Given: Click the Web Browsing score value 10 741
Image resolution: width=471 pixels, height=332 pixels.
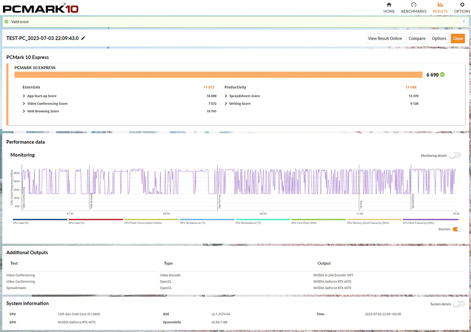Looking at the screenshot, I should tap(212, 111).
